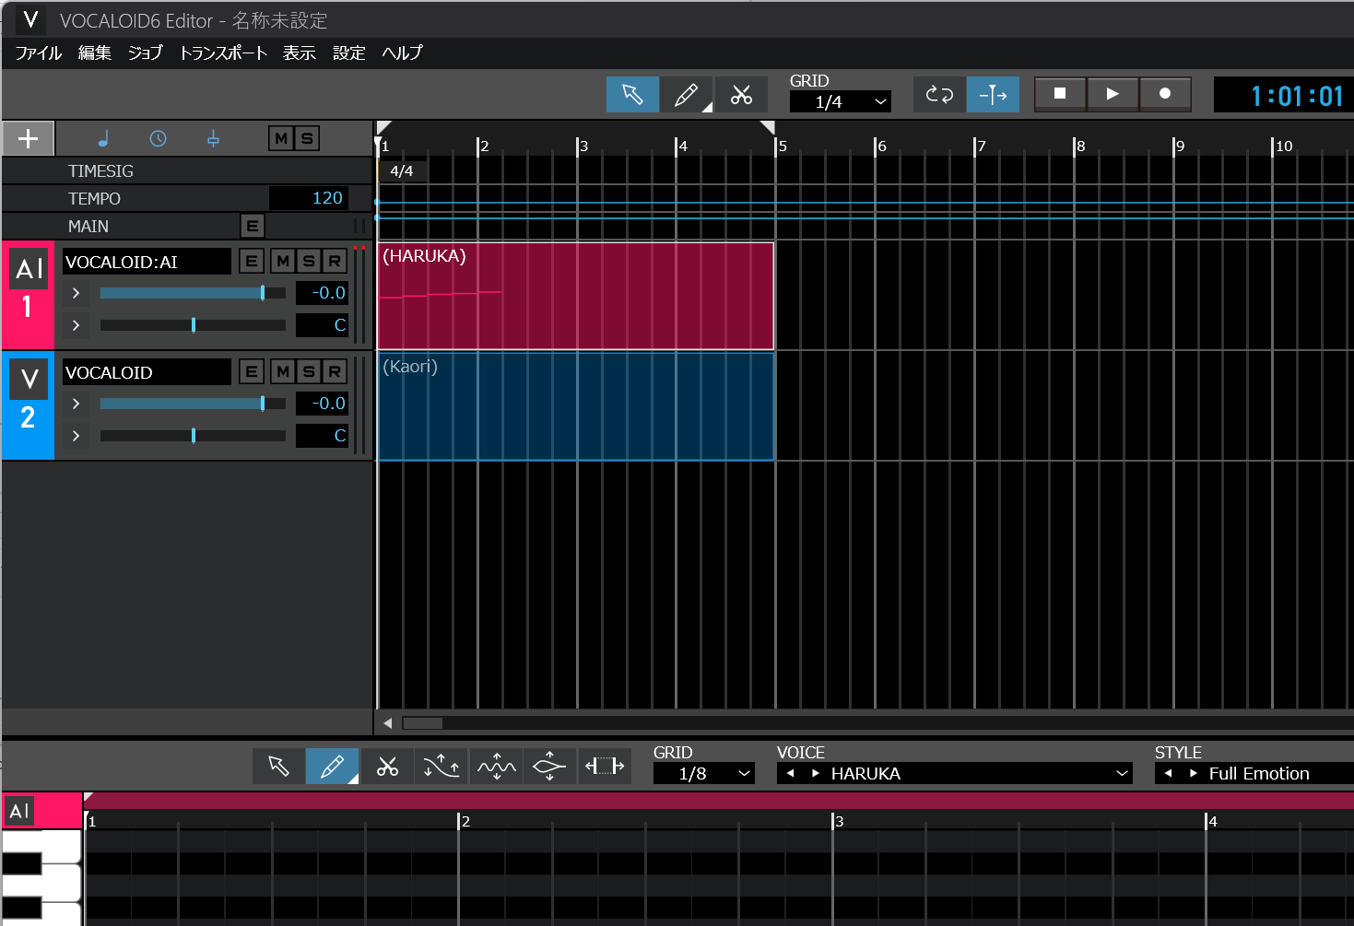Open effects E on VOCALOID:AI track
This screenshot has width=1354, height=926.
coord(252,262)
